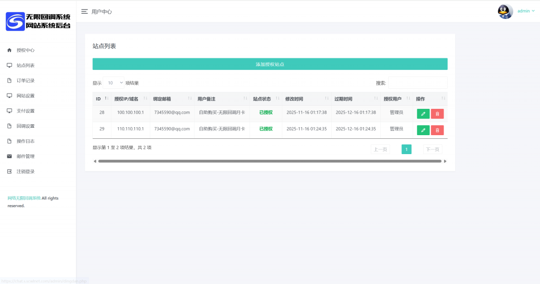Click the monitor icon beside 站点列表

tap(9, 65)
